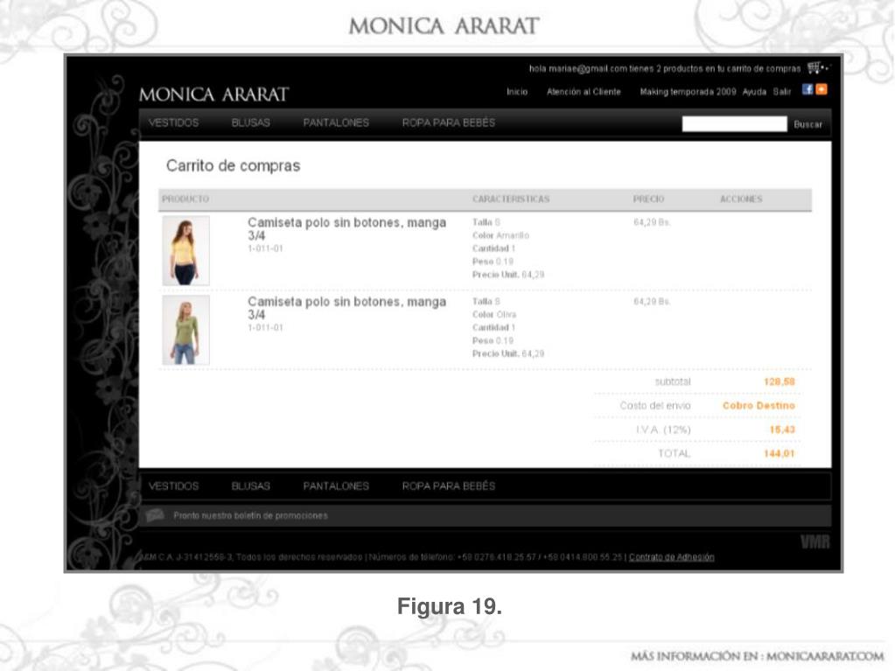Click Pronto nuestro boletín de promociones text
Screen dimensions: 895x671
[x=250, y=516]
